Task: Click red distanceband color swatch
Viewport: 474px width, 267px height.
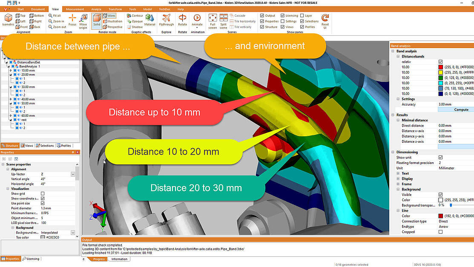Action: click(x=440, y=67)
